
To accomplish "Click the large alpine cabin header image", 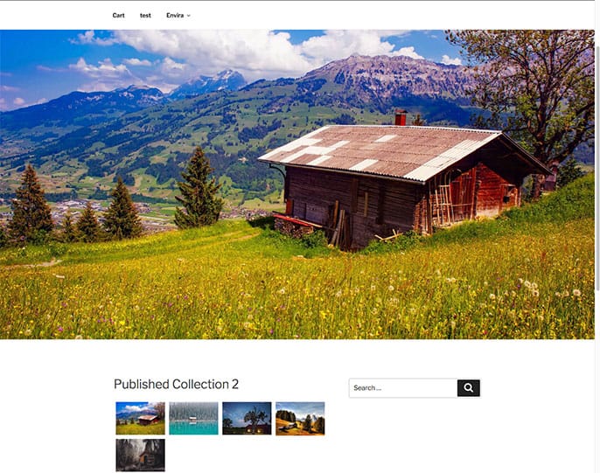I will [x=297, y=184].
